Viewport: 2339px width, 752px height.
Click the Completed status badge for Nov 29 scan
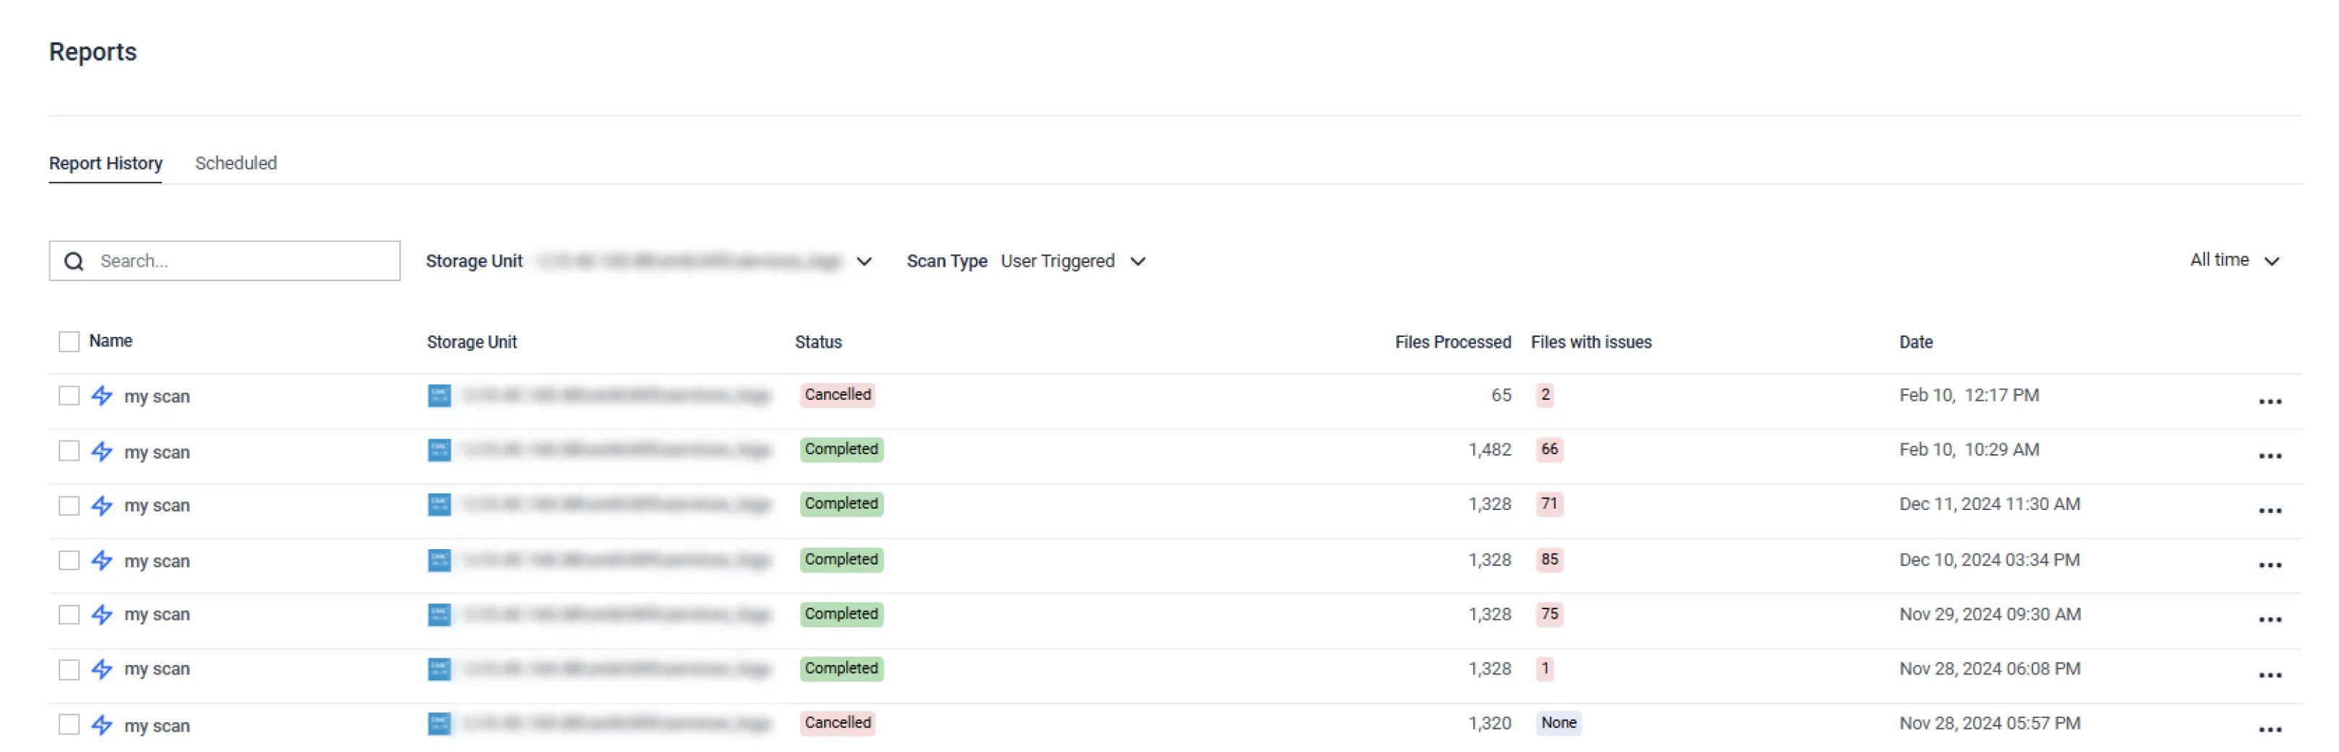click(841, 614)
